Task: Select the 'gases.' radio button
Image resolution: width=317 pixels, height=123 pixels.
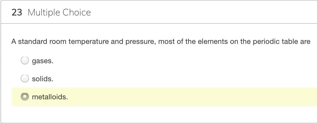Action: pyautogui.click(x=25, y=61)
